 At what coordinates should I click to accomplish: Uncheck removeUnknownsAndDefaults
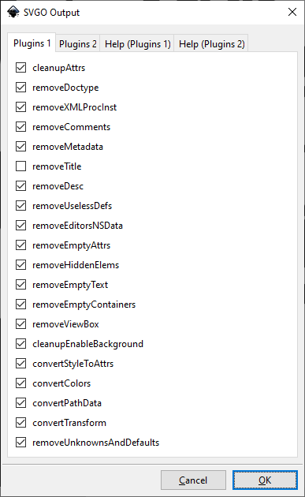pyautogui.click(x=21, y=442)
